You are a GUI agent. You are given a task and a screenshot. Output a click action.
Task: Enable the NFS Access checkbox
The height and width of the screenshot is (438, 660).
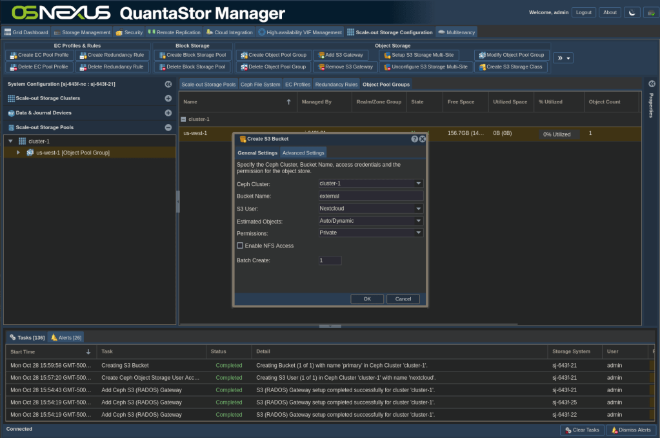(240, 245)
